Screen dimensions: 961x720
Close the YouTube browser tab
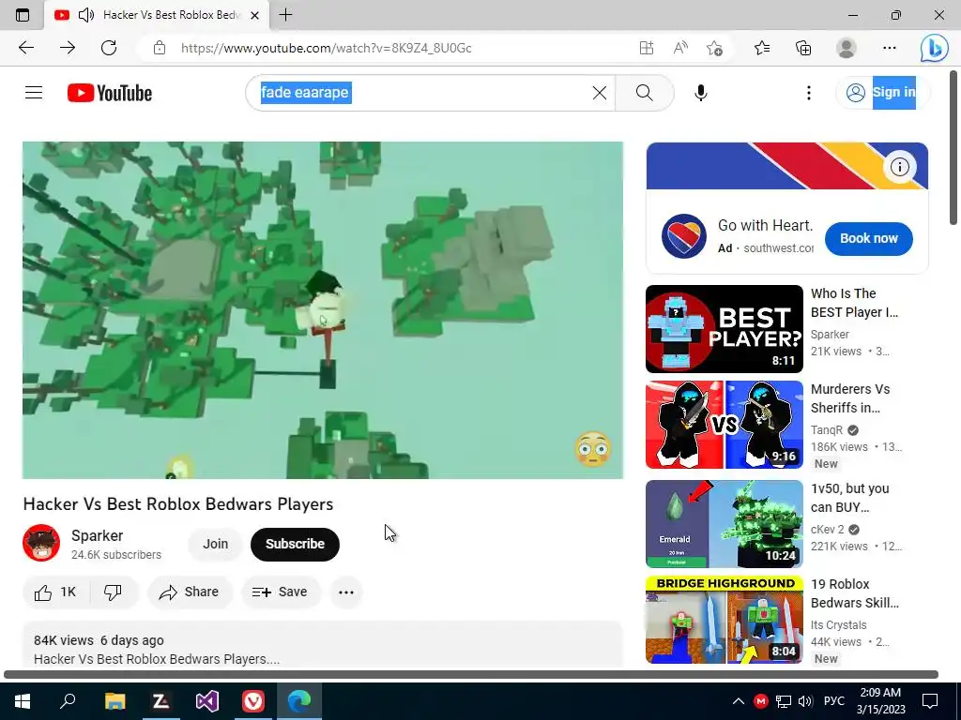click(x=255, y=15)
